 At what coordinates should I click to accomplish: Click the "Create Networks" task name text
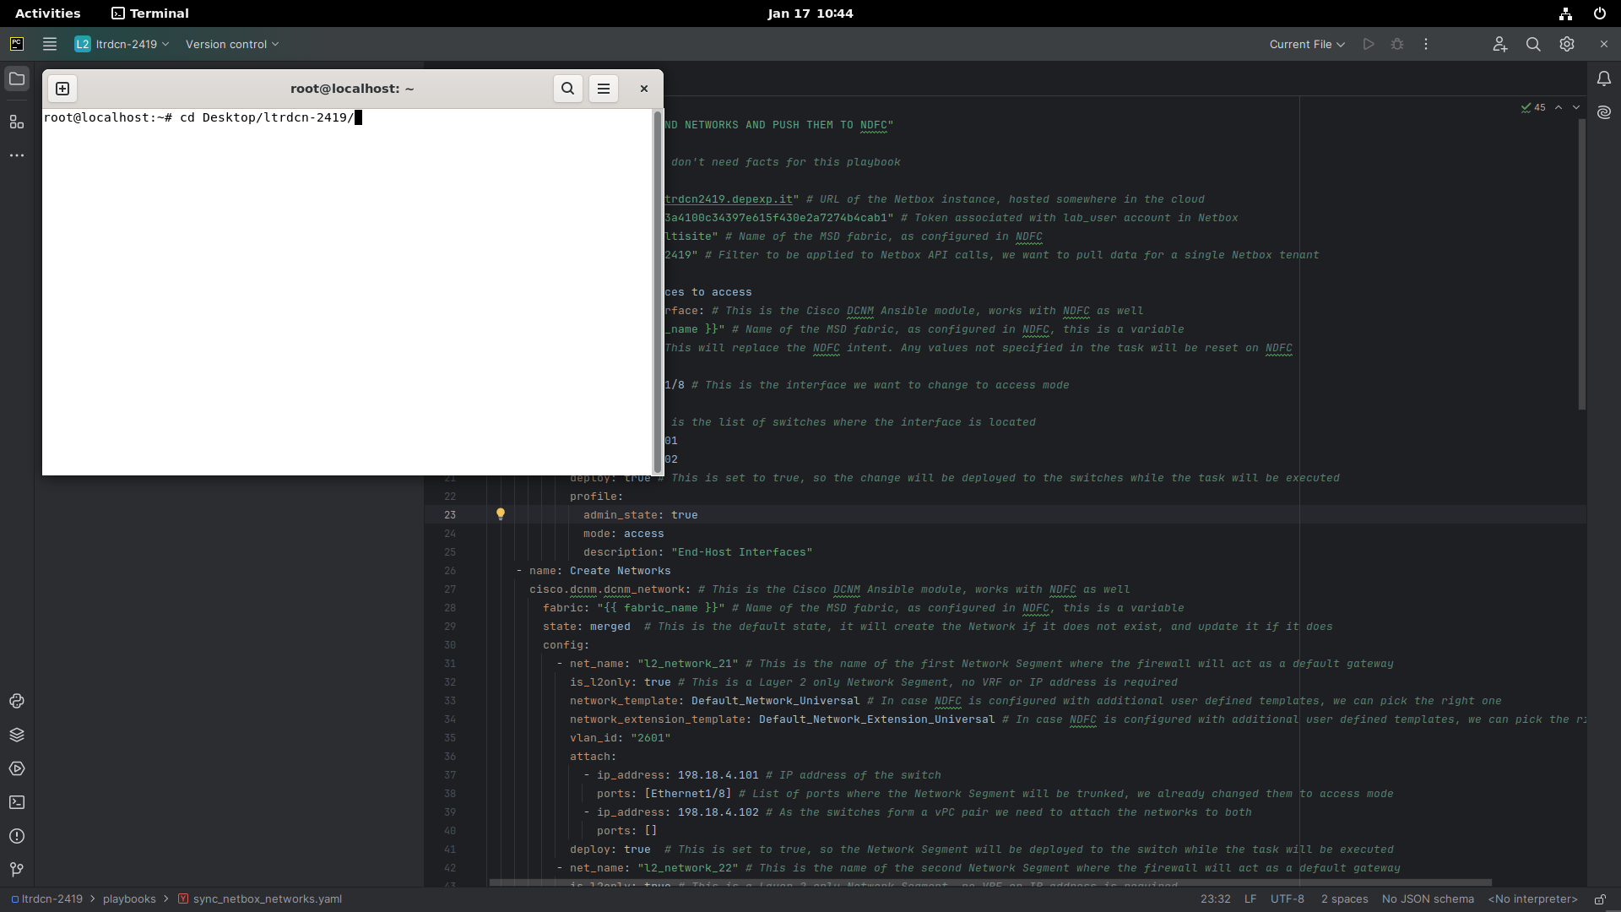click(x=620, y=571)
